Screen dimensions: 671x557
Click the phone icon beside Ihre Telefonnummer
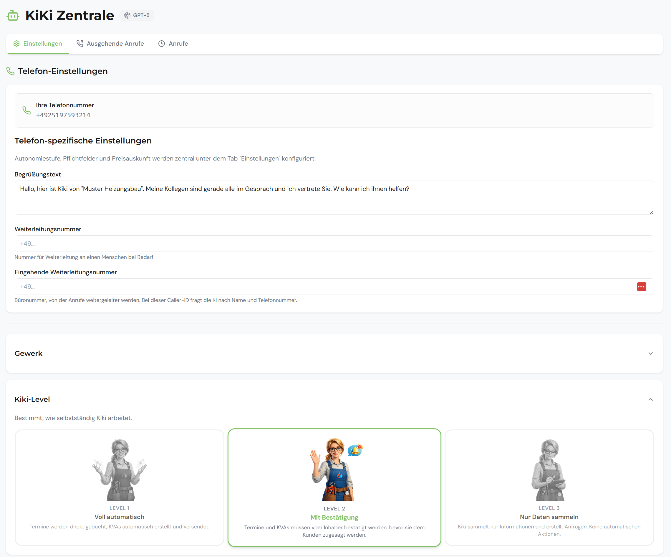[26, 110]
